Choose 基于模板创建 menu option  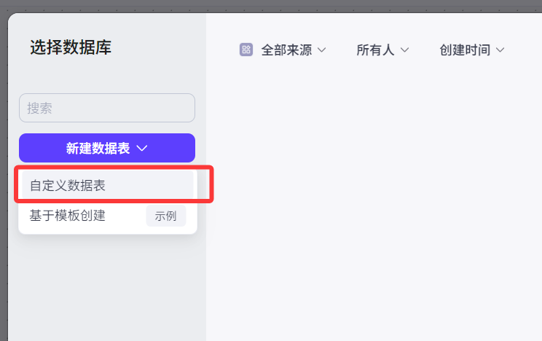68,216
